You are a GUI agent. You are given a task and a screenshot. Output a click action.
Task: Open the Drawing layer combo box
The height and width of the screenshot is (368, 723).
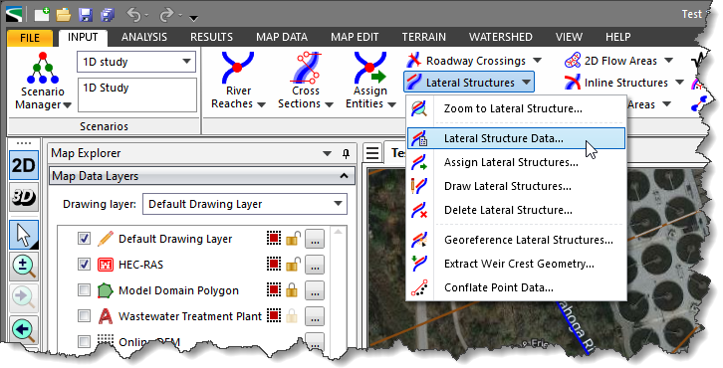click(x=245, y=204)
